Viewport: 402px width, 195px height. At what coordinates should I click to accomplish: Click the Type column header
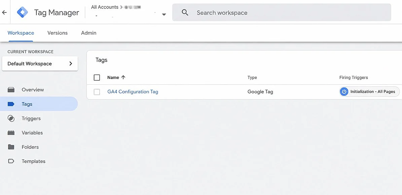(252, 77)
